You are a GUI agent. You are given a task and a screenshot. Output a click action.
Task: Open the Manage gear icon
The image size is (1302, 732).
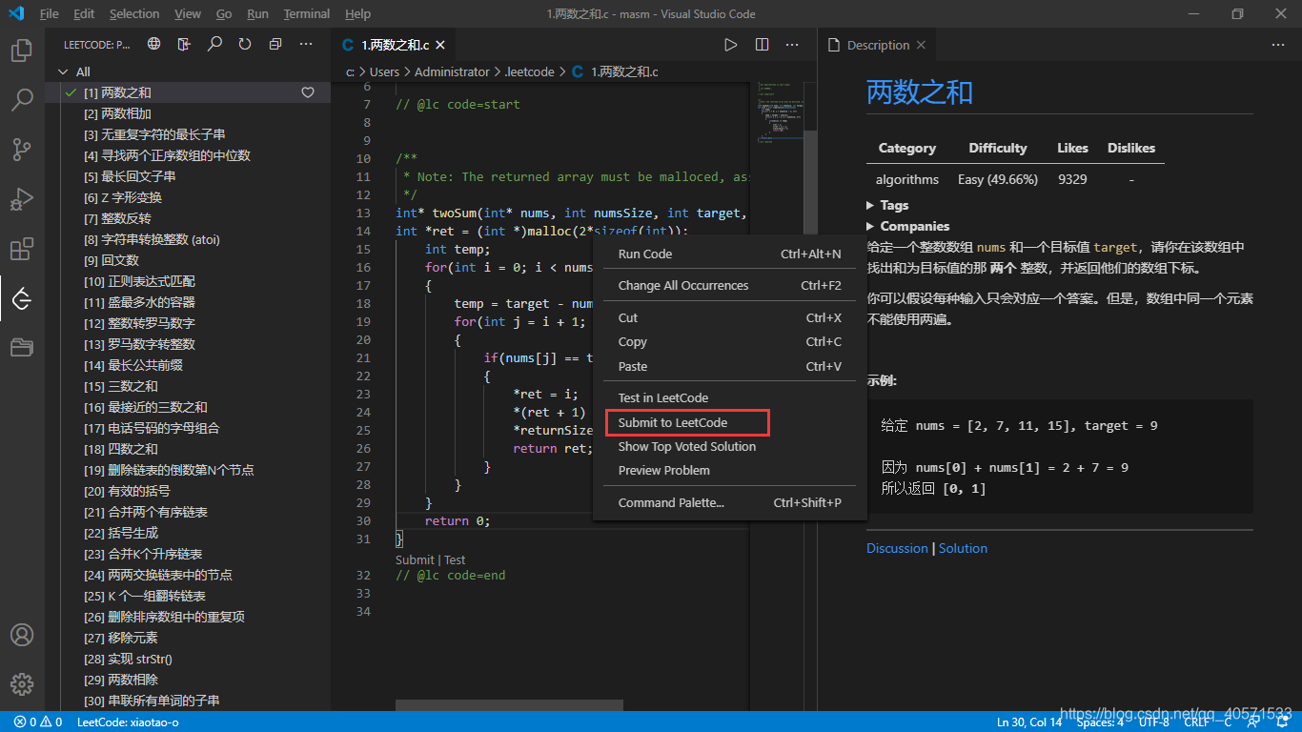pos(22,684)
